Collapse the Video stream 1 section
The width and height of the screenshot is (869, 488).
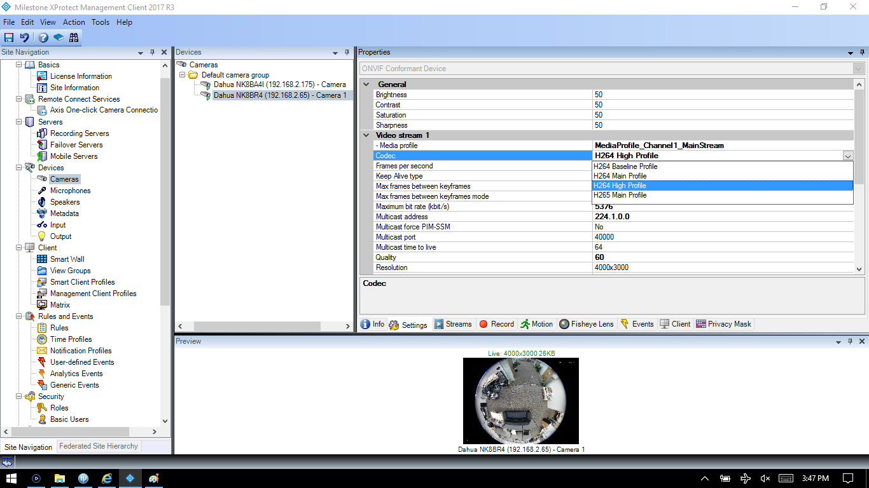366,135
